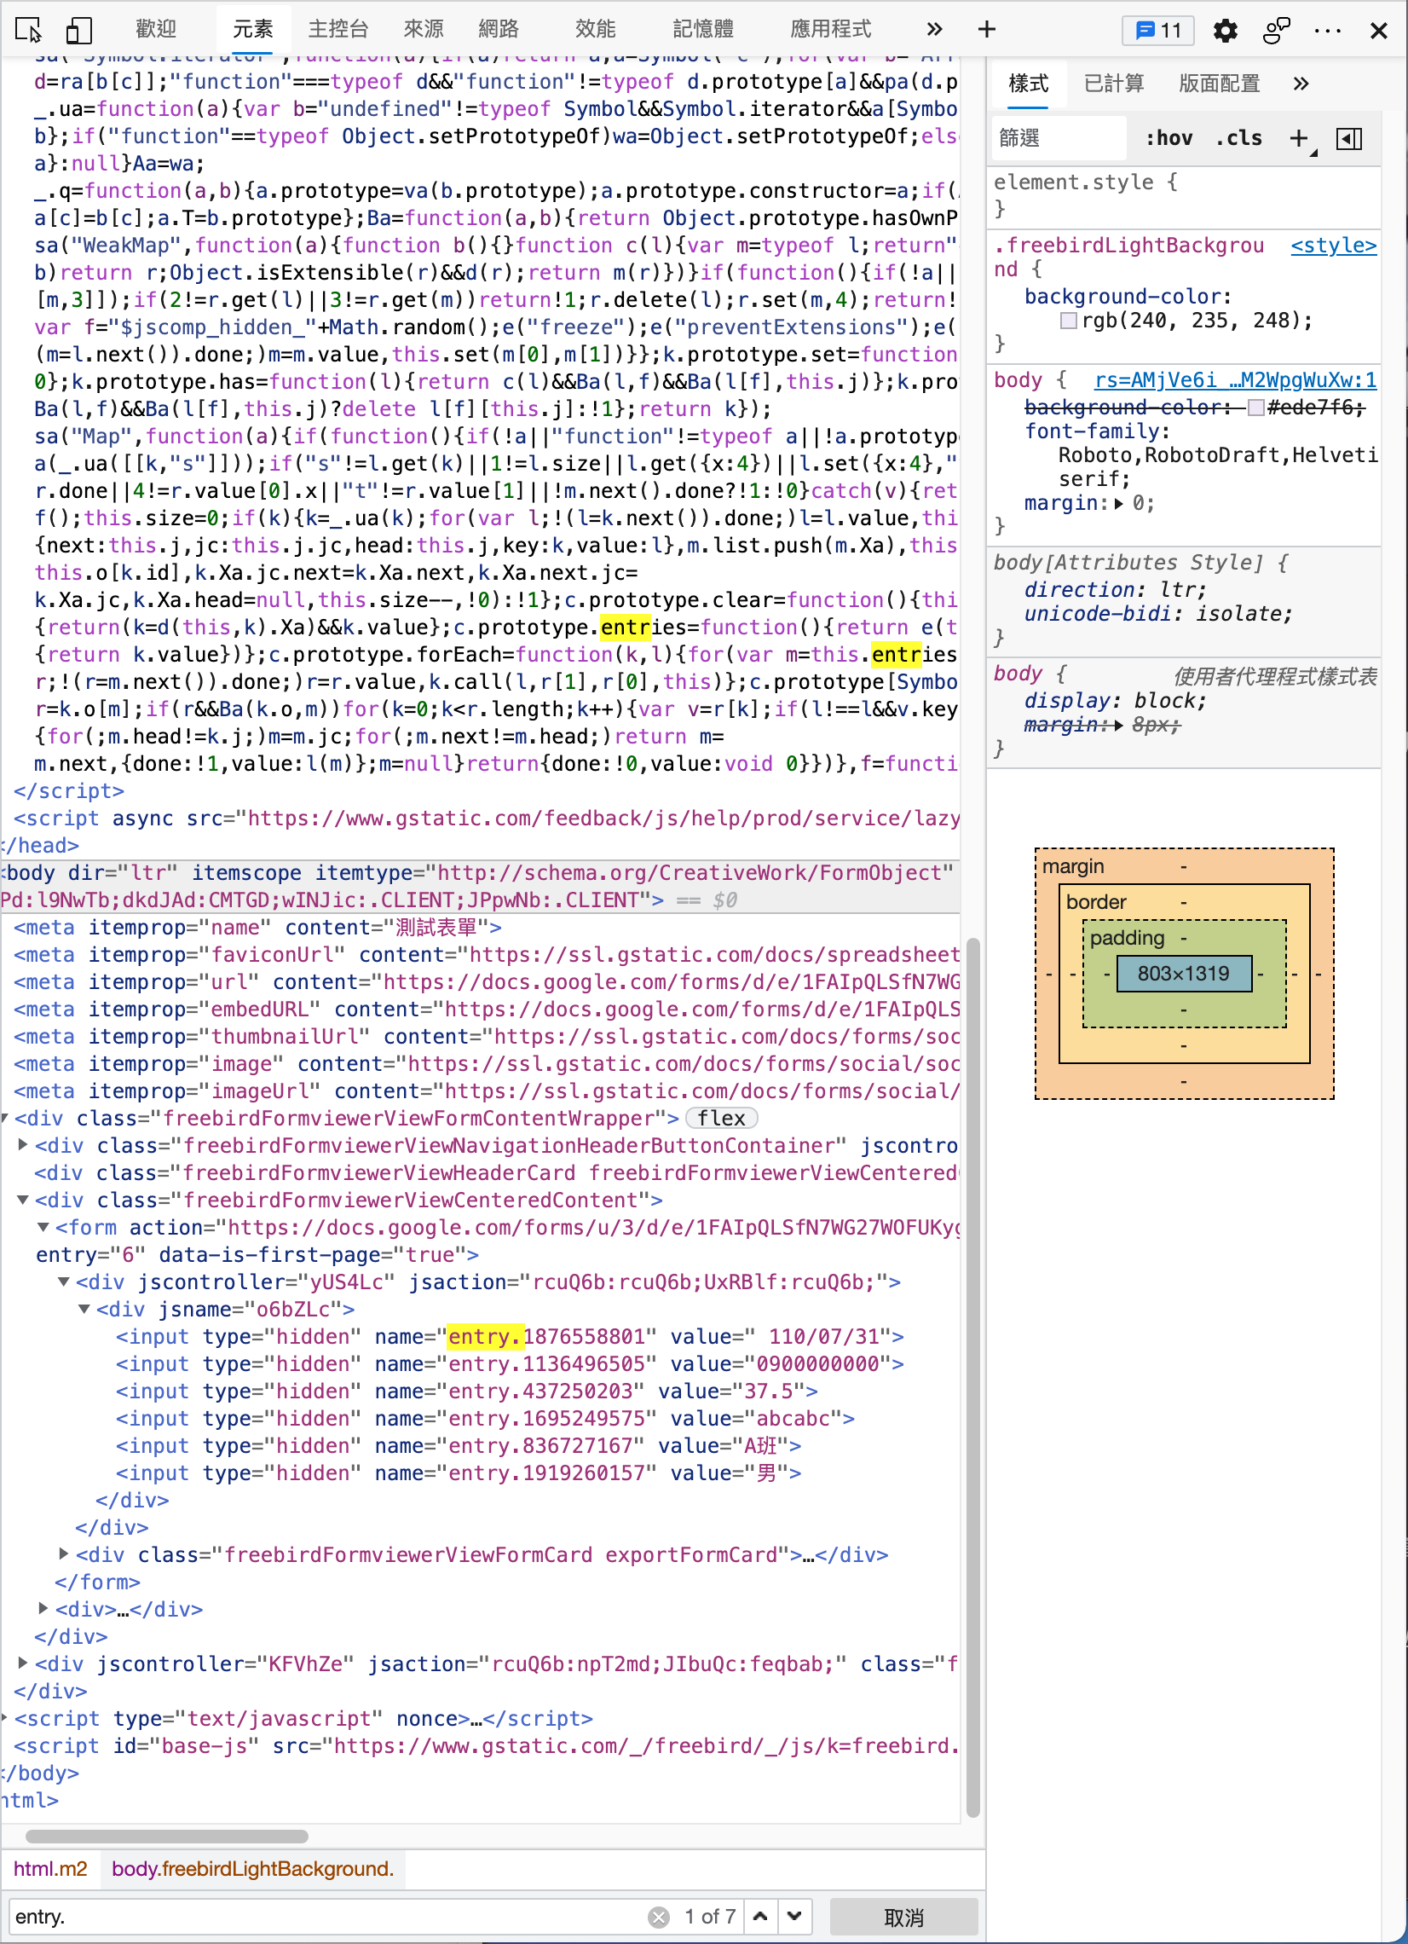Clear the search field with X icon

point(658,1918)
